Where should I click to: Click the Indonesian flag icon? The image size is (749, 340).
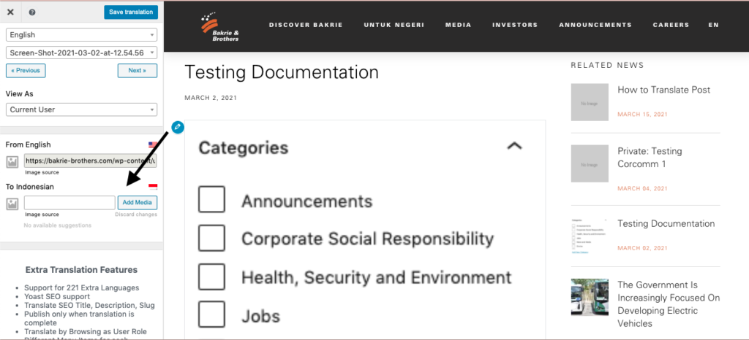[x=153, y=187]
